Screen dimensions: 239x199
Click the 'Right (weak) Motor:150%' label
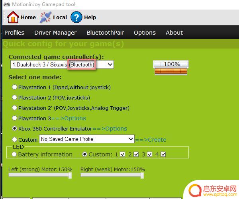click(x=113, y=169)
